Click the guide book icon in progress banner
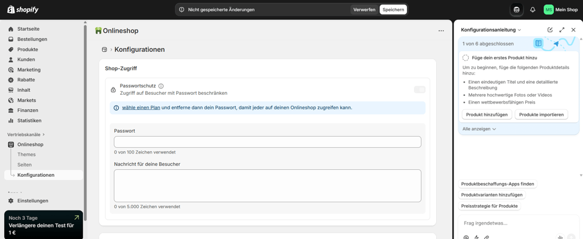Viewport: 583px width, 239px height. (538, 44)
